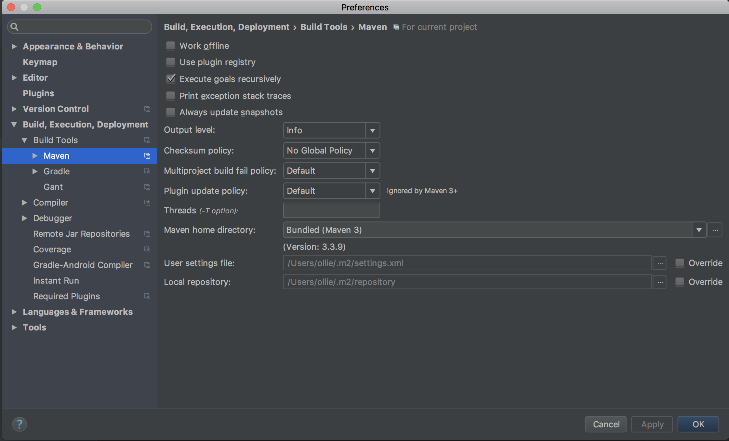Open the Plugins settings page
Image resolution: width=729 pixels, height=441 pixels.
38,93
